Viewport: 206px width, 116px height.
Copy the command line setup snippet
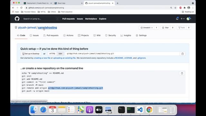point(182,73)
